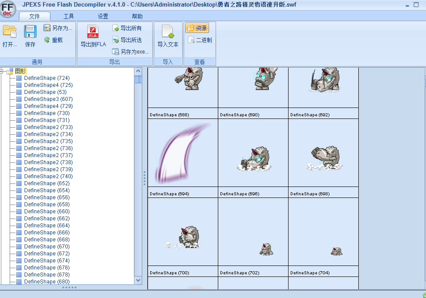Open the Tools ribbon tab
This screenshot has height=298, width=426.
69,16
